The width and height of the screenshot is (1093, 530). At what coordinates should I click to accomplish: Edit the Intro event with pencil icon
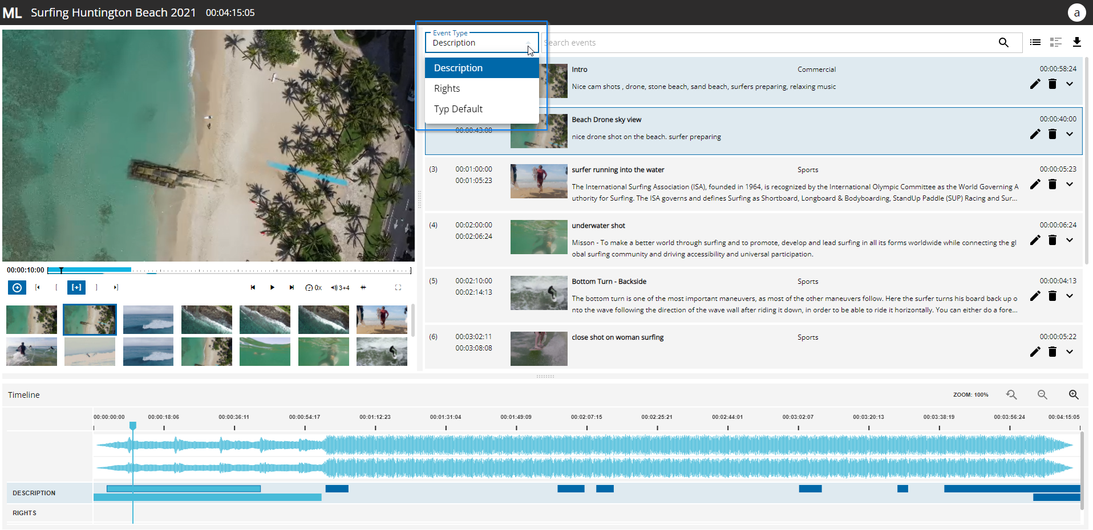pyautogui.click(x=1035, y=84)
